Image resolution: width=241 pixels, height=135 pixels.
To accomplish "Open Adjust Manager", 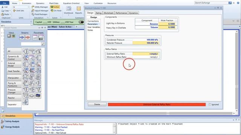I will click(x=40, y=10).
